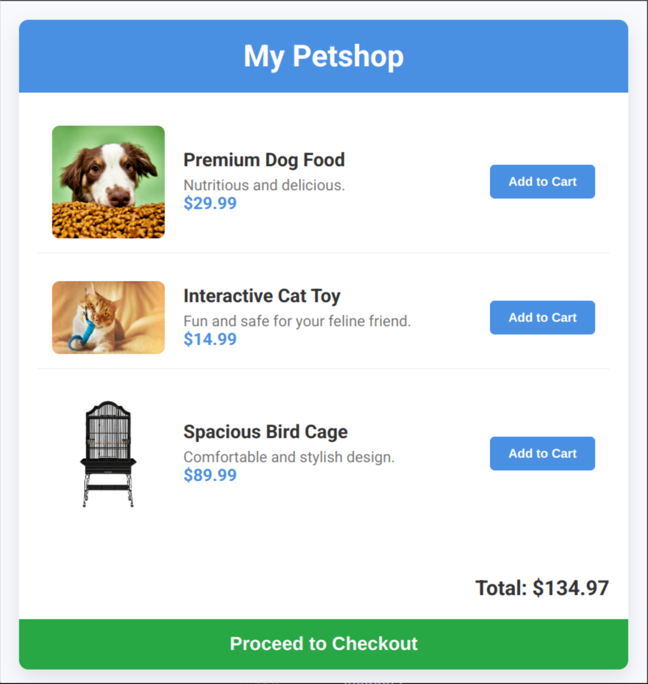
Task: Click the "Fun and safe for your feline friend." text
Action: pos(297,321)
